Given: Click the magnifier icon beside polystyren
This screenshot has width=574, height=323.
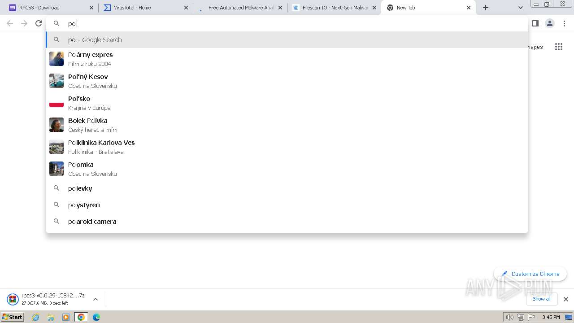Looking at the screenshot, I should tap(57, 205).
